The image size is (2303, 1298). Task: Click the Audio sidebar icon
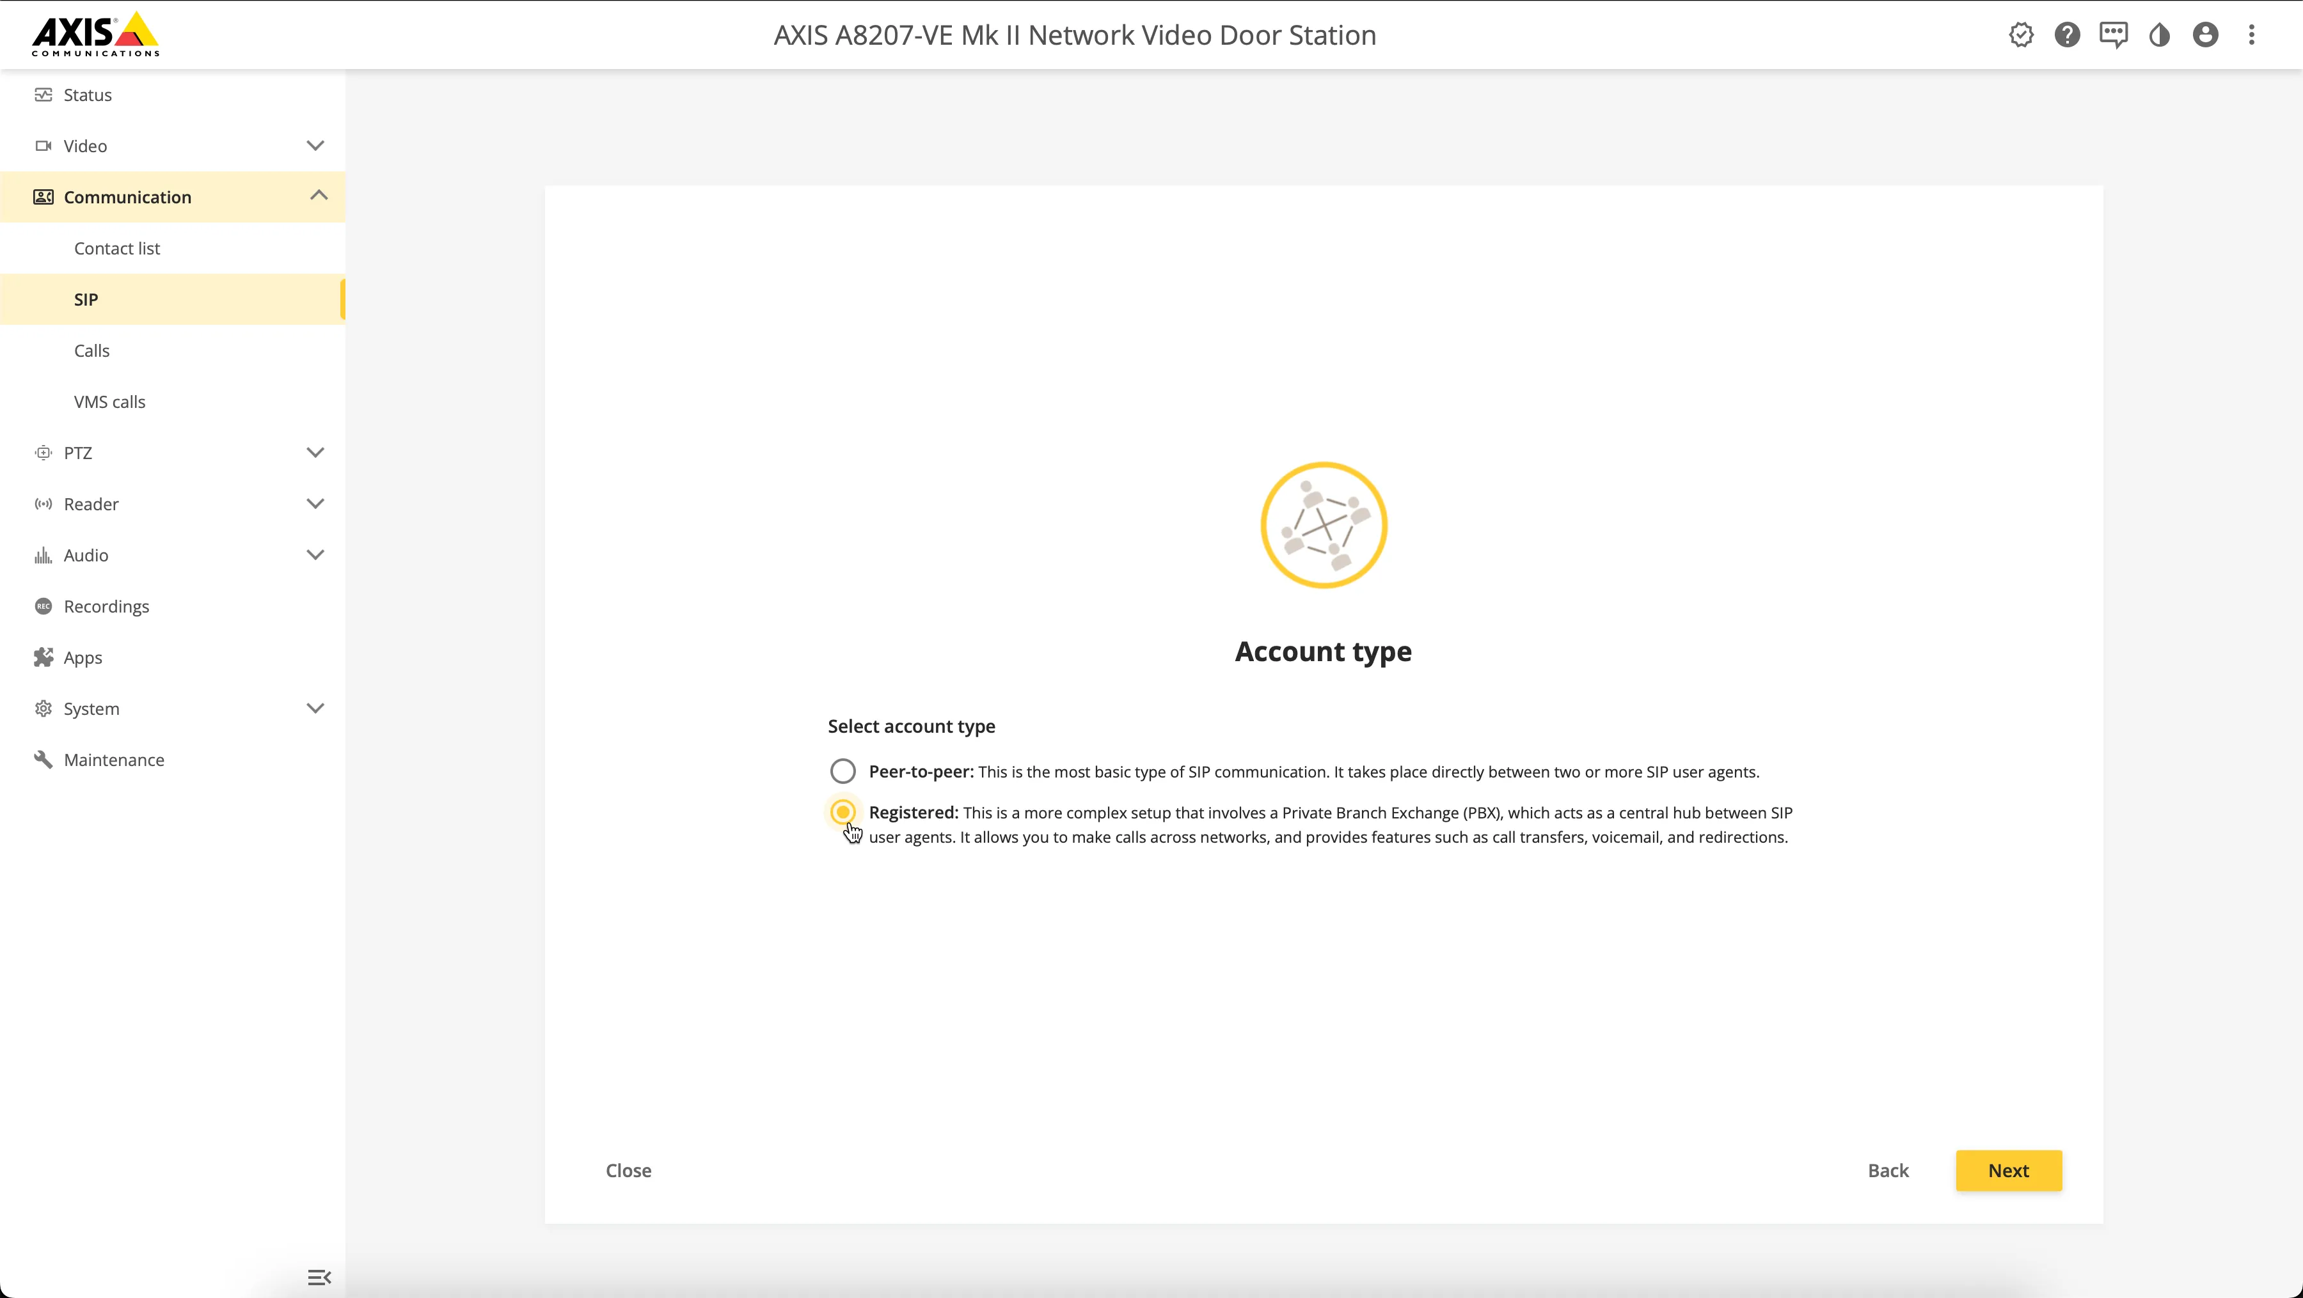coord(43,555)
